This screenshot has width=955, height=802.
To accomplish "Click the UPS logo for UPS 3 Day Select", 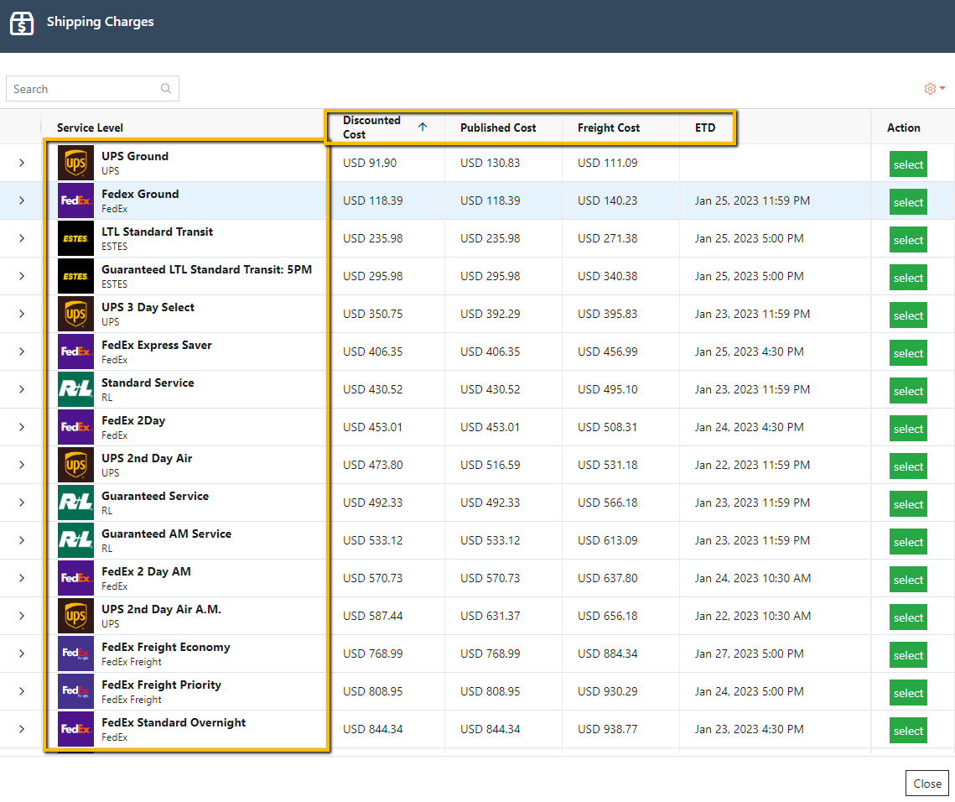I will [x=75, y=314].
